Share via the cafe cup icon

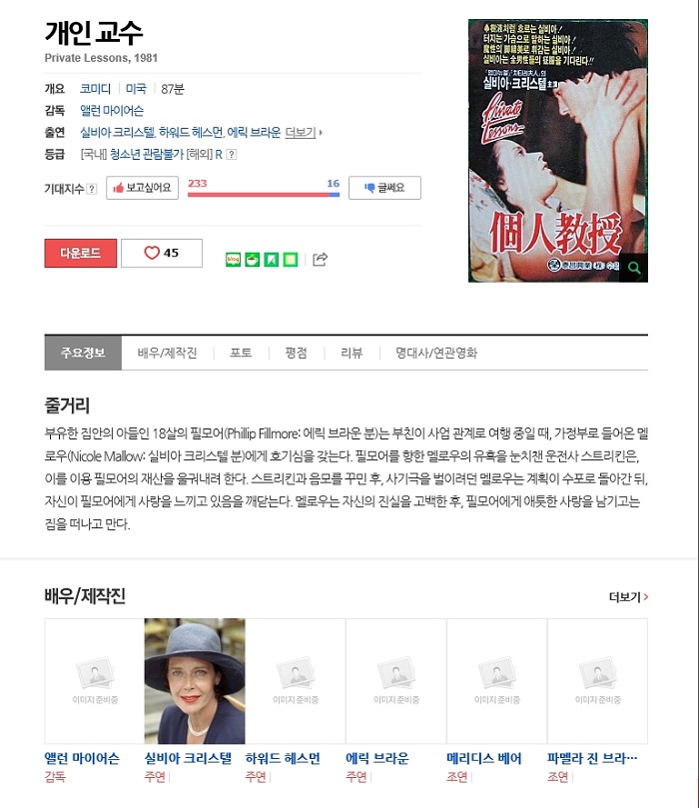[252, 260]
